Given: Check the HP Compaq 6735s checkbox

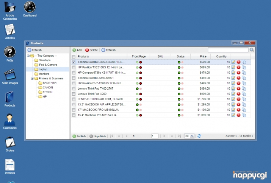Looking at the screenshot, I should point(74,73).
